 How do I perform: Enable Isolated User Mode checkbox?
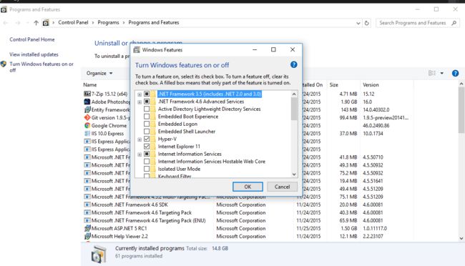tap(147, 169)
